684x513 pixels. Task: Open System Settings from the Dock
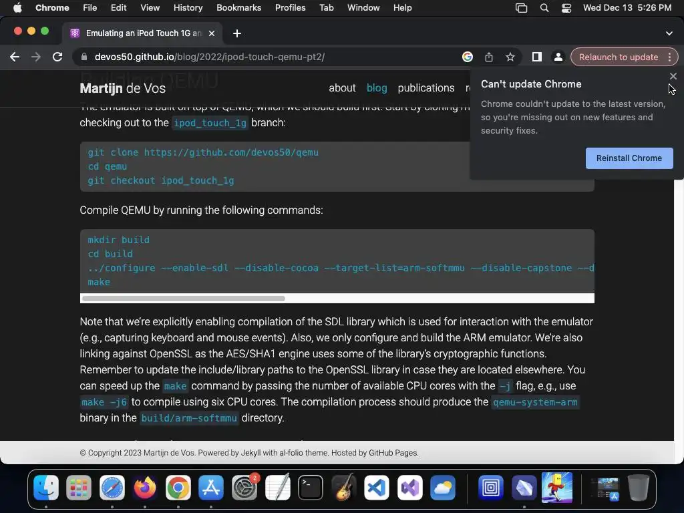point(244,487)
